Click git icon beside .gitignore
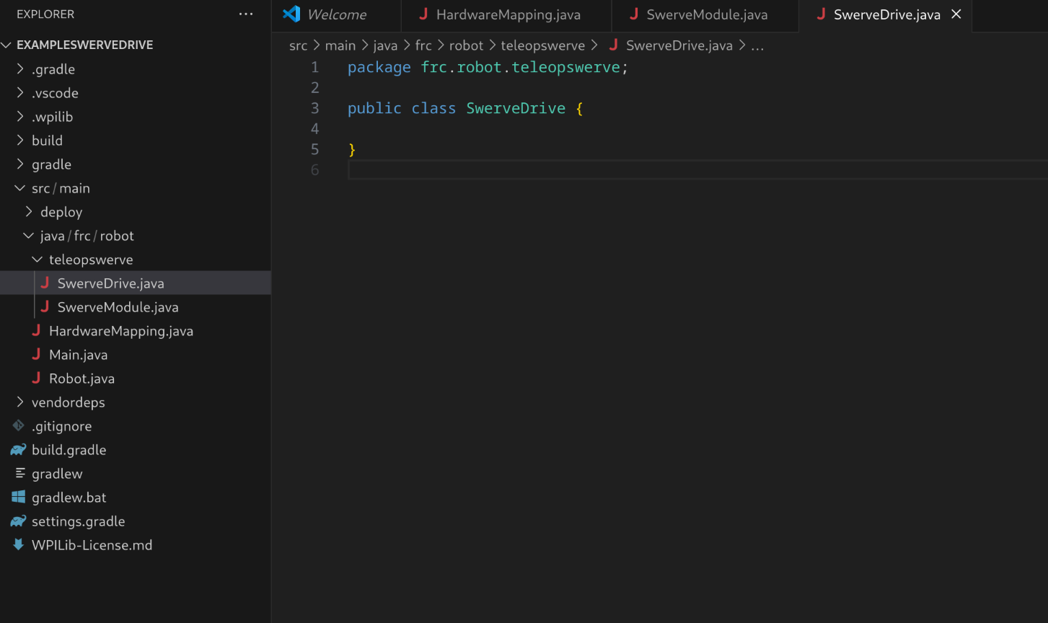This screenshot has height=623, width=1048. pos(19,426)
